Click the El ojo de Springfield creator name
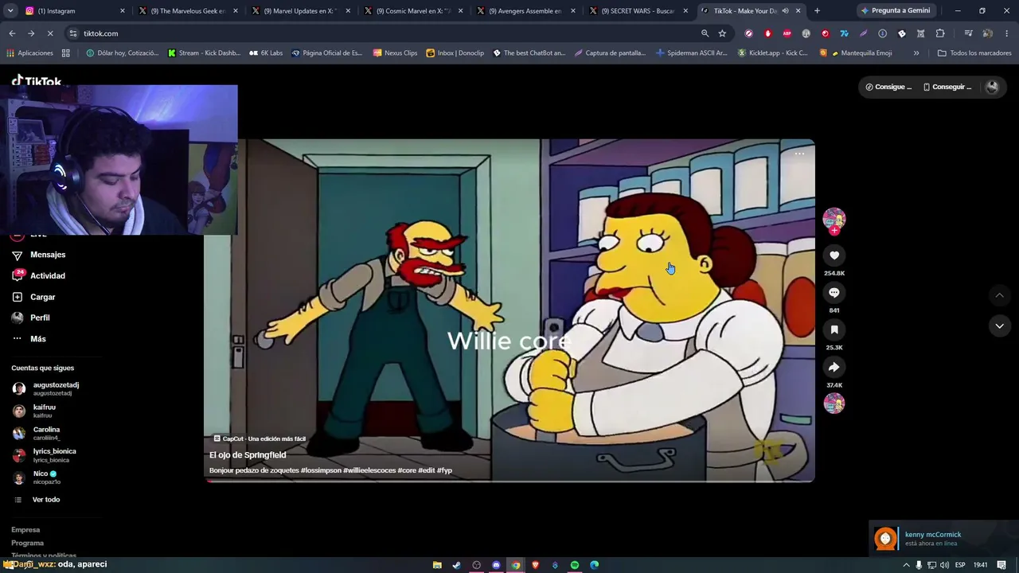This screenshot has width=1019, height=573. coord(248,455)
